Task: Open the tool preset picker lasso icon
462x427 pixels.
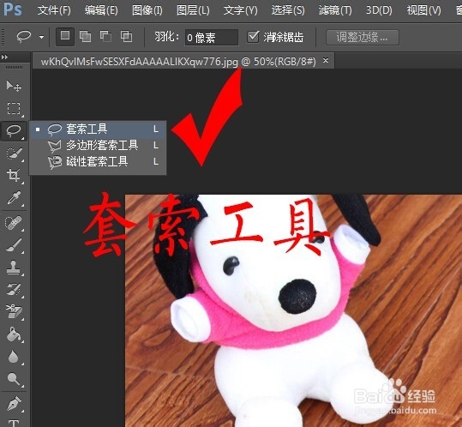Action: point(24,37)
